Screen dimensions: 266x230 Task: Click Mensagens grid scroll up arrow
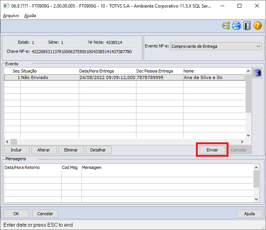tap(256, 167)
